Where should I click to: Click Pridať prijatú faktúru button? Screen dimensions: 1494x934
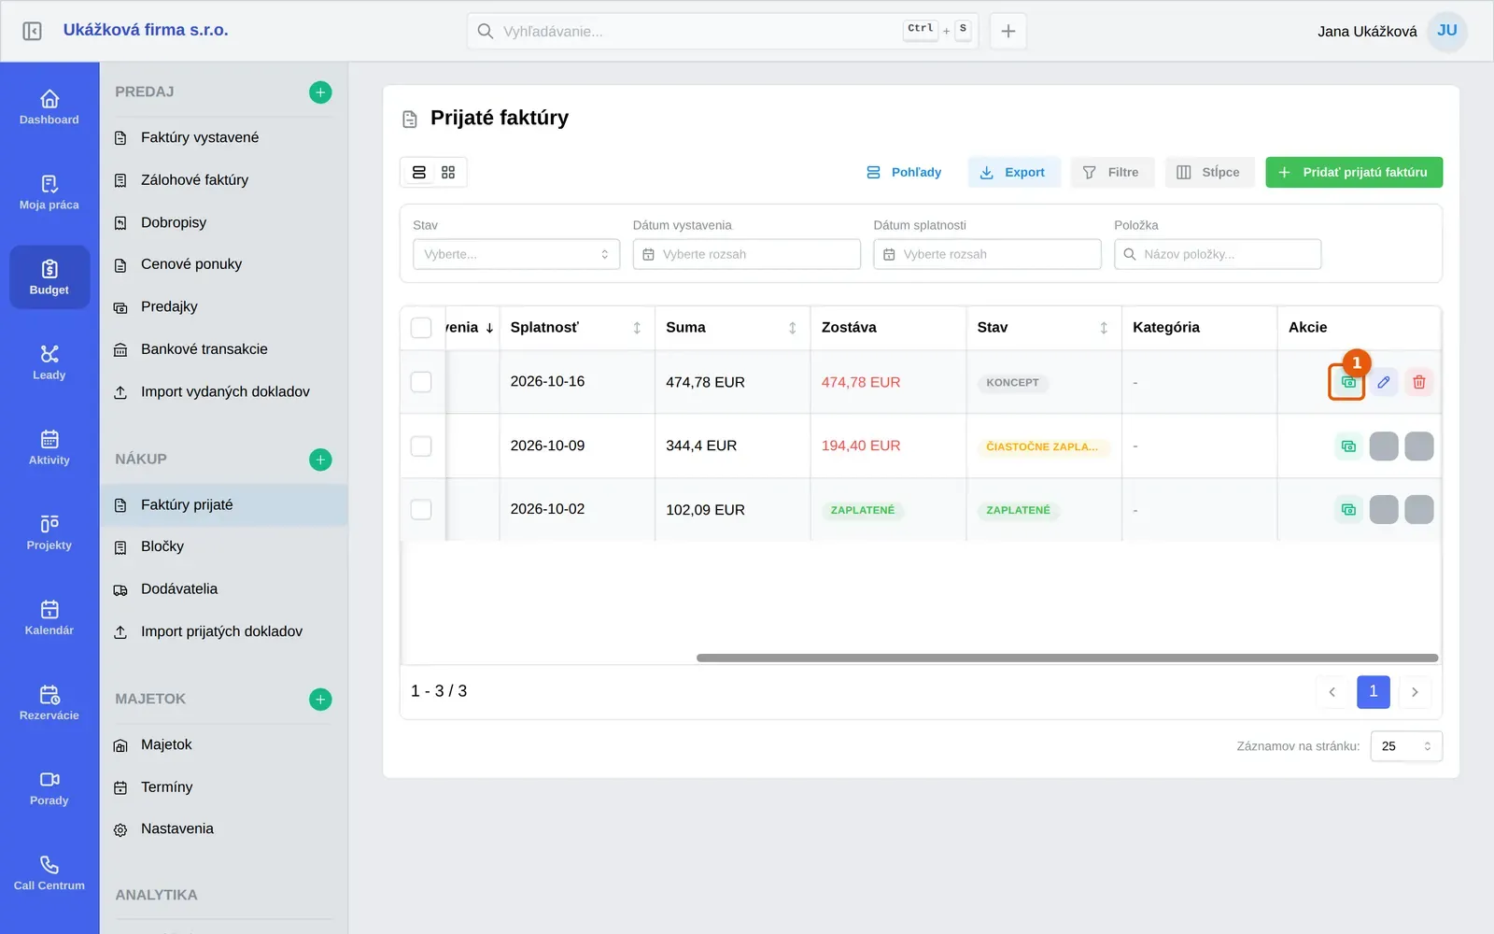[1354, 172]
